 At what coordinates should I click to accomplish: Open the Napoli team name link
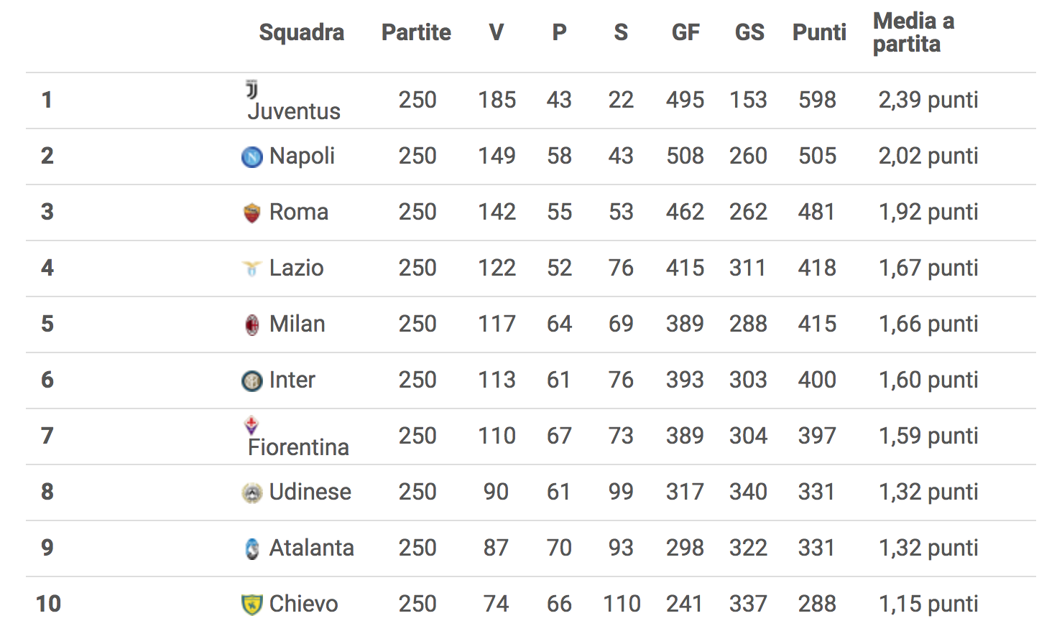pyautogui.click(x=302, y=156)
